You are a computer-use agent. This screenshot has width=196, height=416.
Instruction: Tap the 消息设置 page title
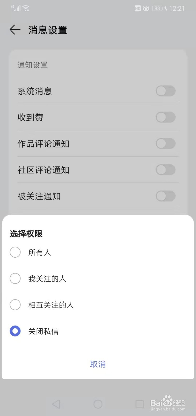click(x=48, y=30)
